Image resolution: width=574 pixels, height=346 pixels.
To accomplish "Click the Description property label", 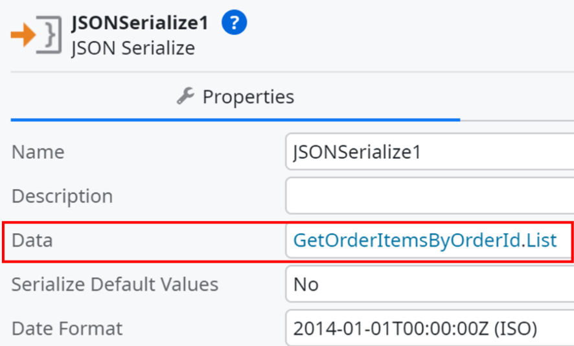I will point(62,196).
